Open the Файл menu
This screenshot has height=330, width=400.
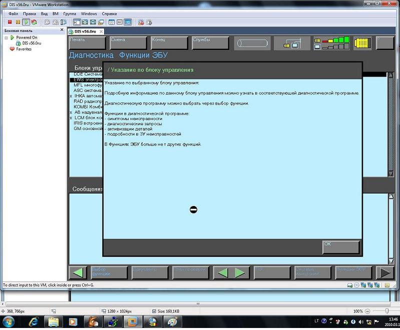click(x=13, y=13)
